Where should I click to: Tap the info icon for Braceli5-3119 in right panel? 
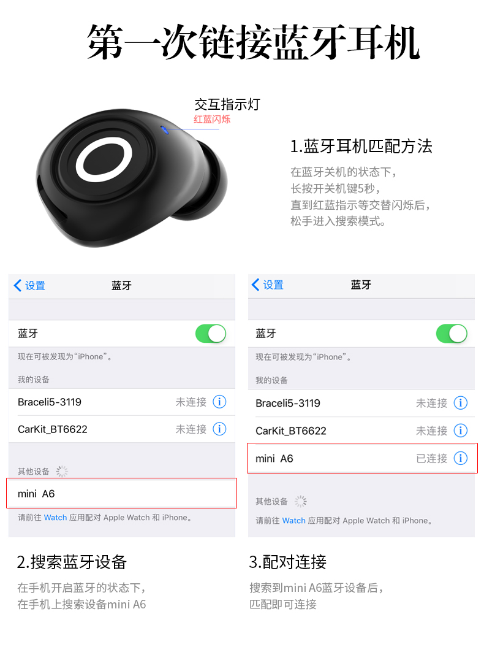pos(460,403)
